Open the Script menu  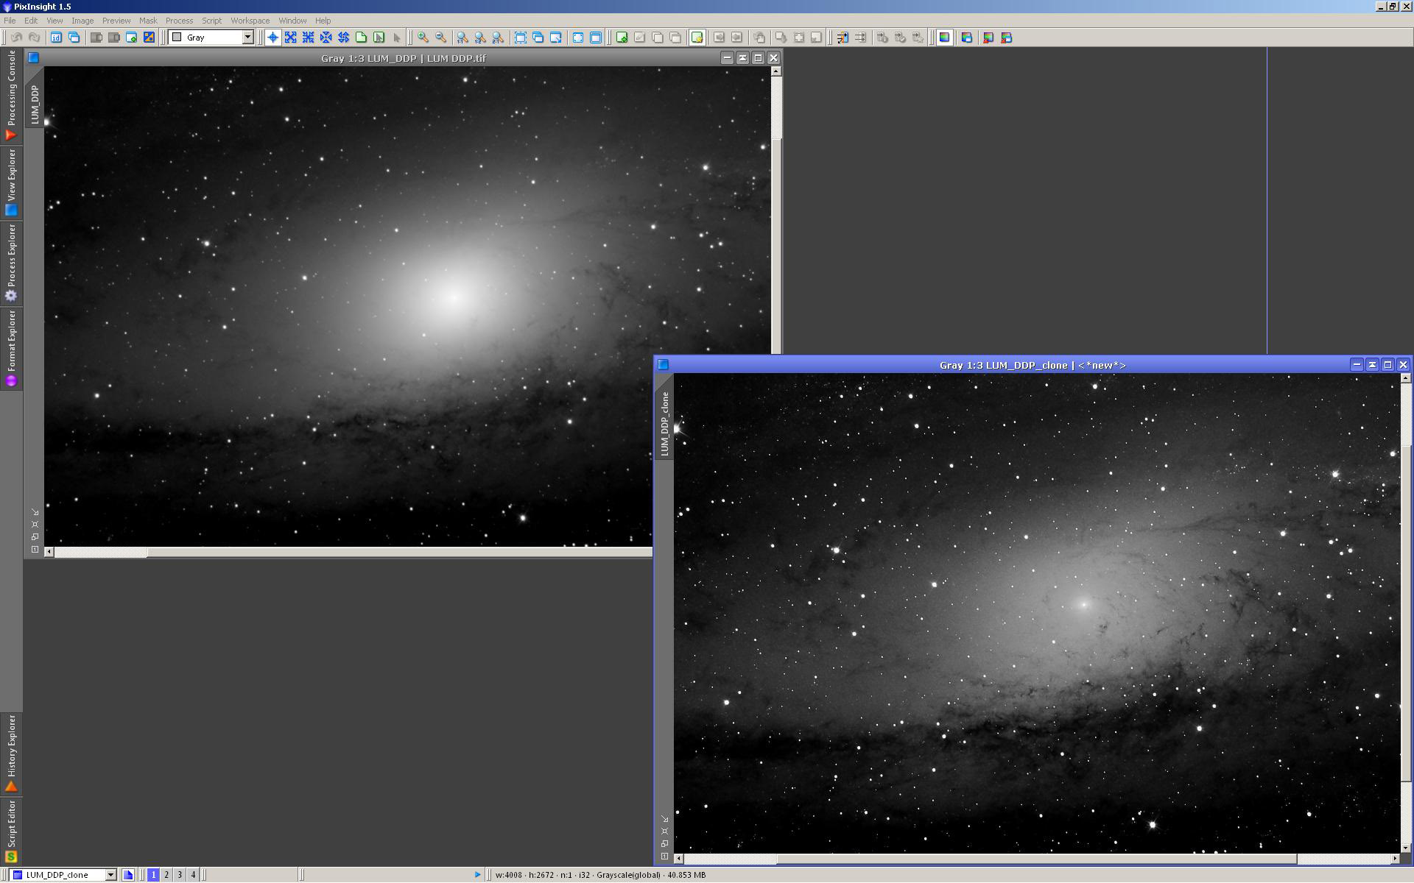click(211, 21)
